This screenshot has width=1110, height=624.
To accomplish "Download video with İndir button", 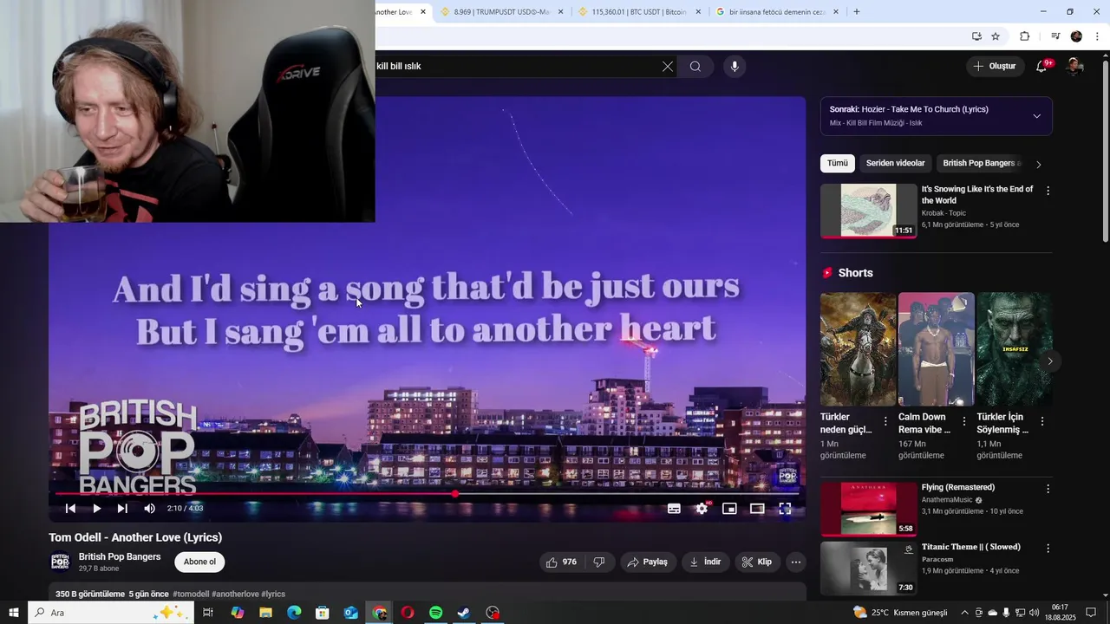I will tap(705, 562).
